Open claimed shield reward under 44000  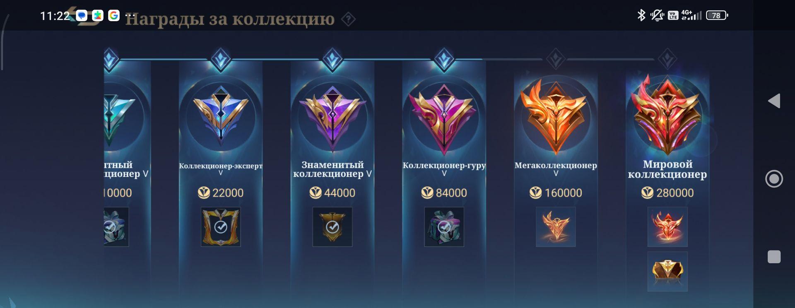[332, 227]
